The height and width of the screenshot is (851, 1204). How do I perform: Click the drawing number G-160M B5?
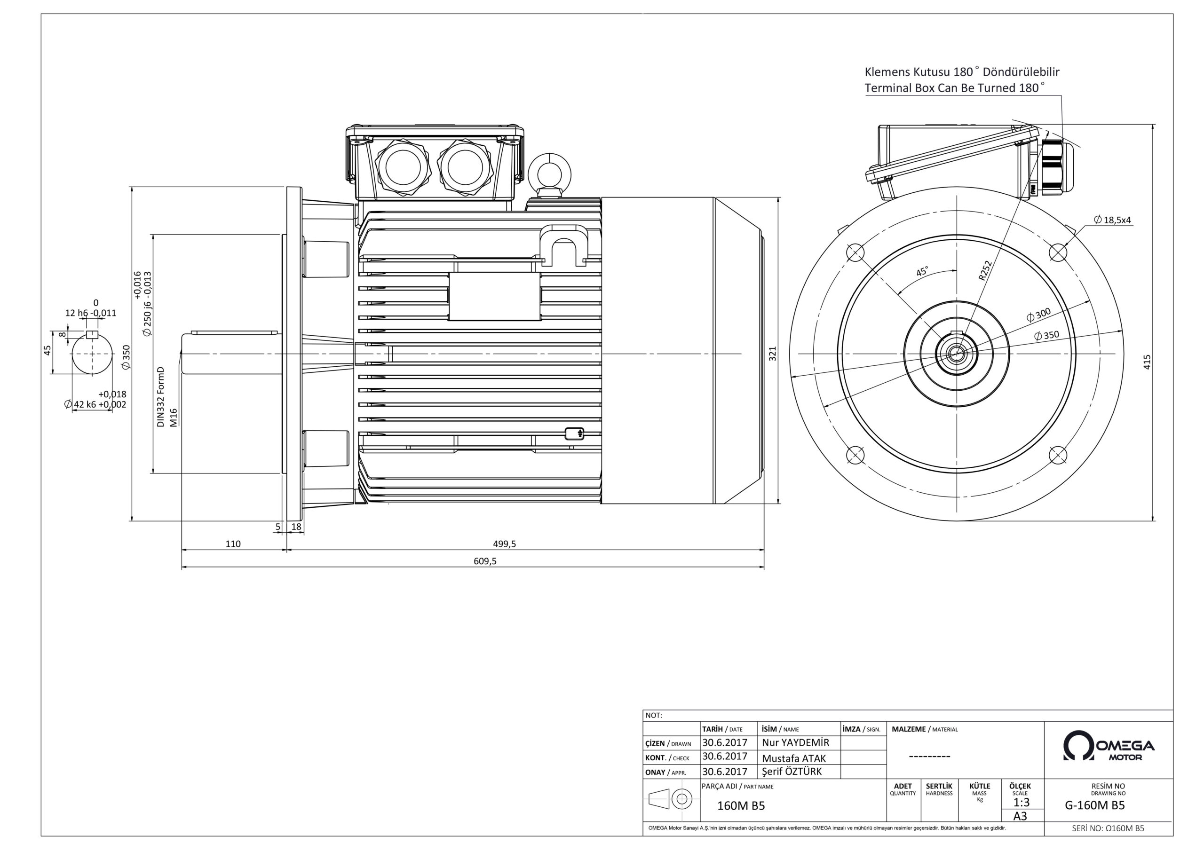pos(1094,805)
